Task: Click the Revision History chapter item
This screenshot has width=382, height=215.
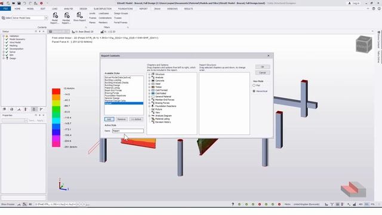Action: [163, 122]
